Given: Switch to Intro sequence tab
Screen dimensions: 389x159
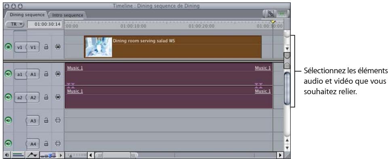Looking at the screenshot, I should (68, 15).
